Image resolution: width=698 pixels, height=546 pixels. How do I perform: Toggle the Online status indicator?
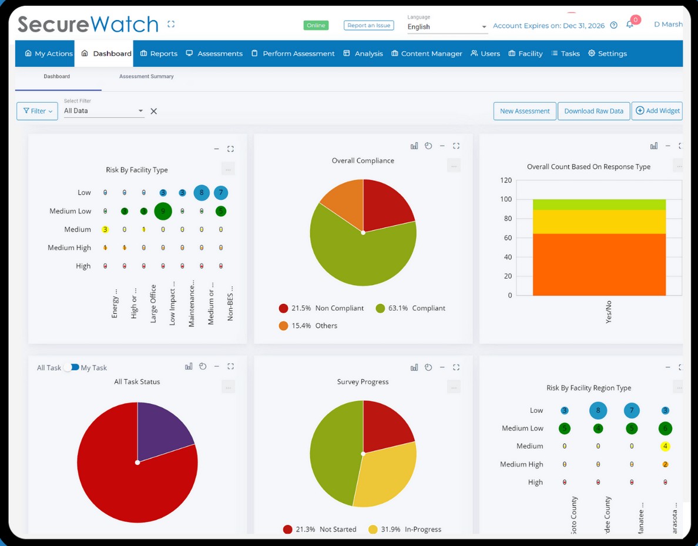[x=316, y=25]
